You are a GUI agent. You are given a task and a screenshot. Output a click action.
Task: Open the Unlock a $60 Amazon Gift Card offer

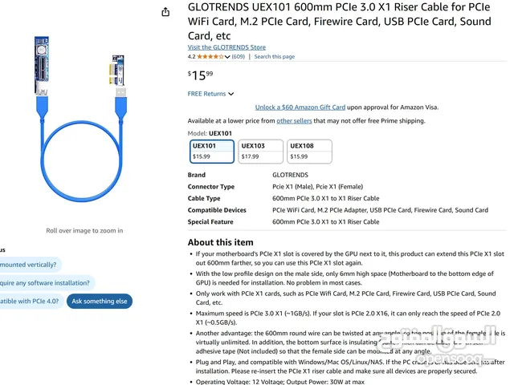point(300,107)
